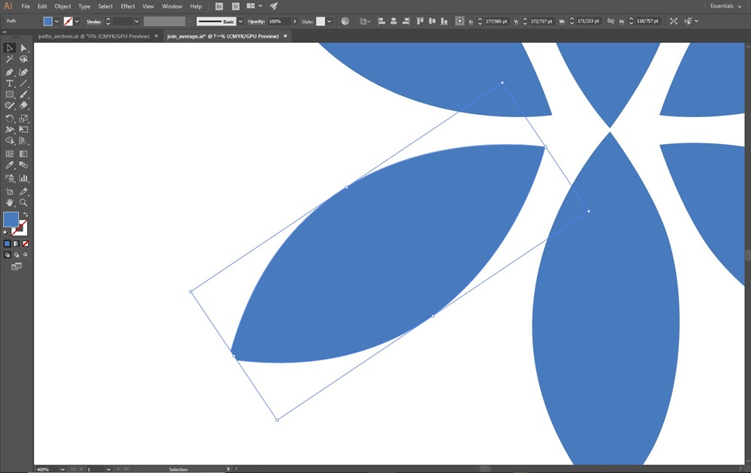Choose the Rectangle tool
Screen dimensions: 751x473
coord(9,95)
